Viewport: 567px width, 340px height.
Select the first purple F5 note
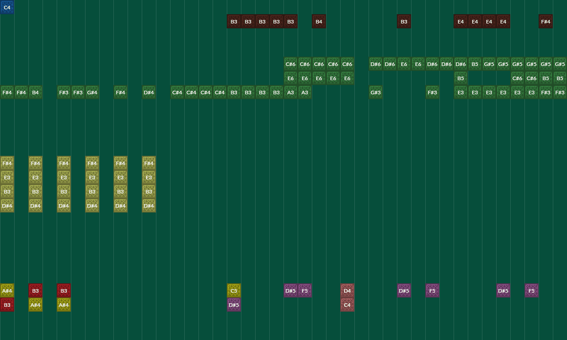tap(305, 290)
